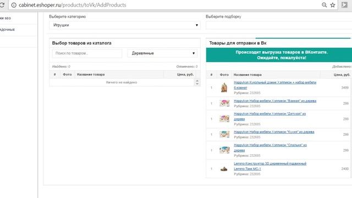
Task: Click the Товары для отправки в Вк heading
Action: [238, 43]
